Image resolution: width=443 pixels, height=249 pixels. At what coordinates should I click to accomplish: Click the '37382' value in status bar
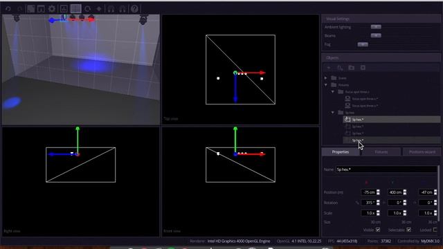click(x=386, y=241)
